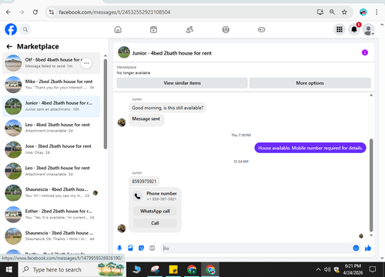Click the Junior listing header title
The height and width of the screenshot is (277, 385).
point(172,53)
